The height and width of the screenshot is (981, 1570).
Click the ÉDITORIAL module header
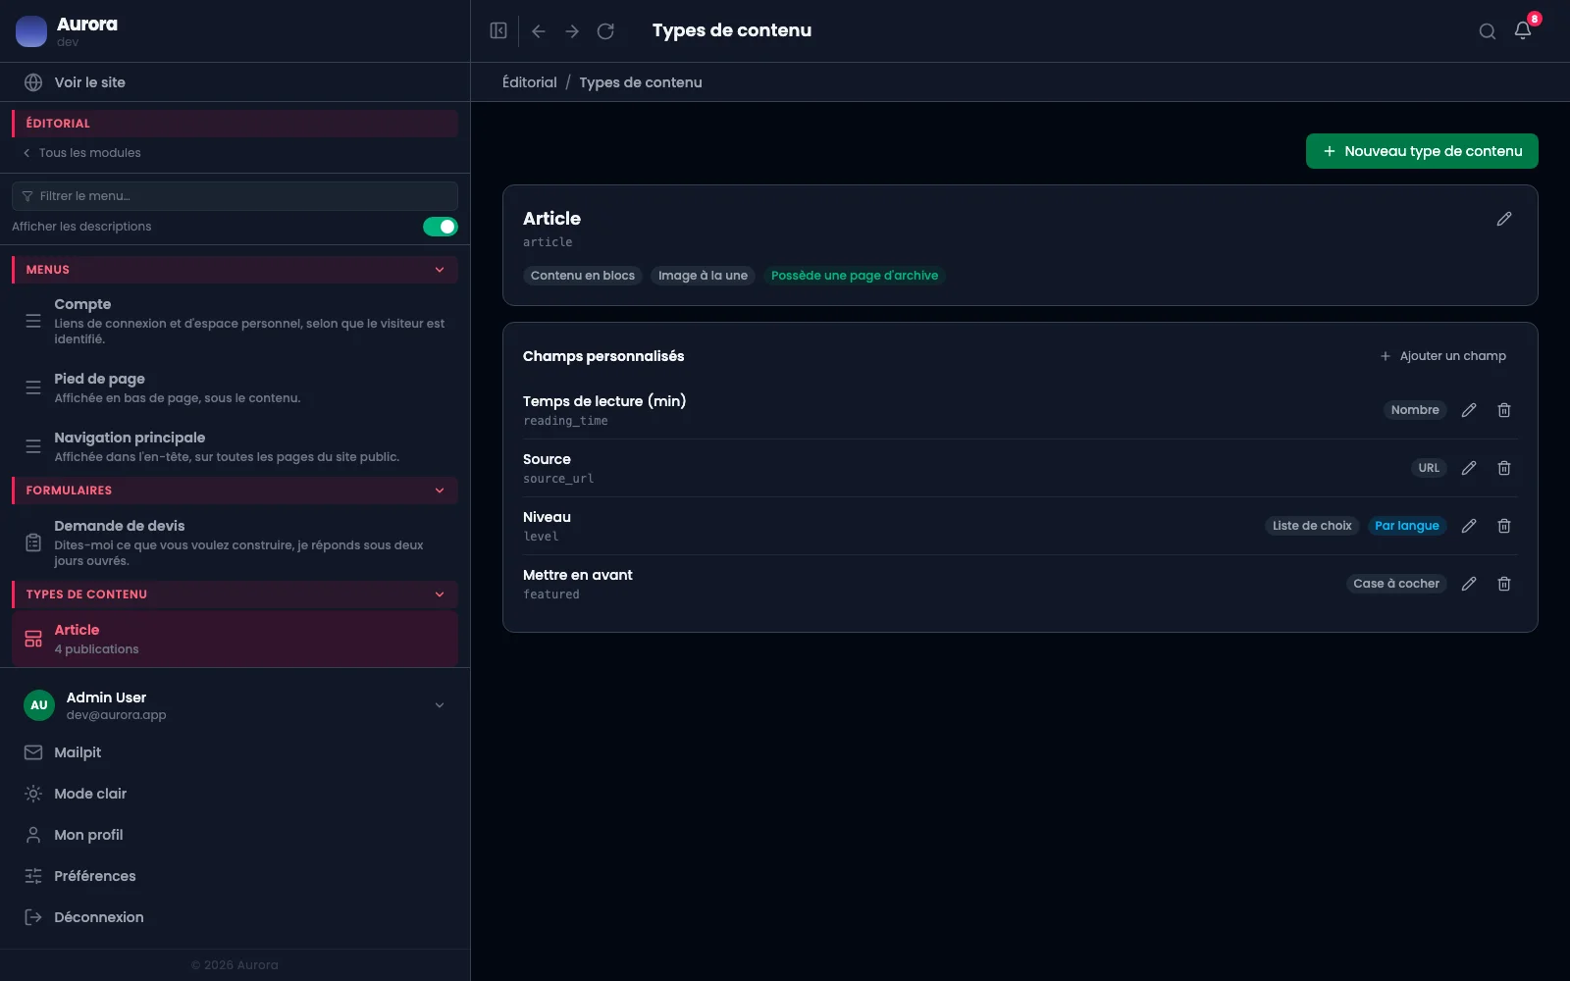235,124
